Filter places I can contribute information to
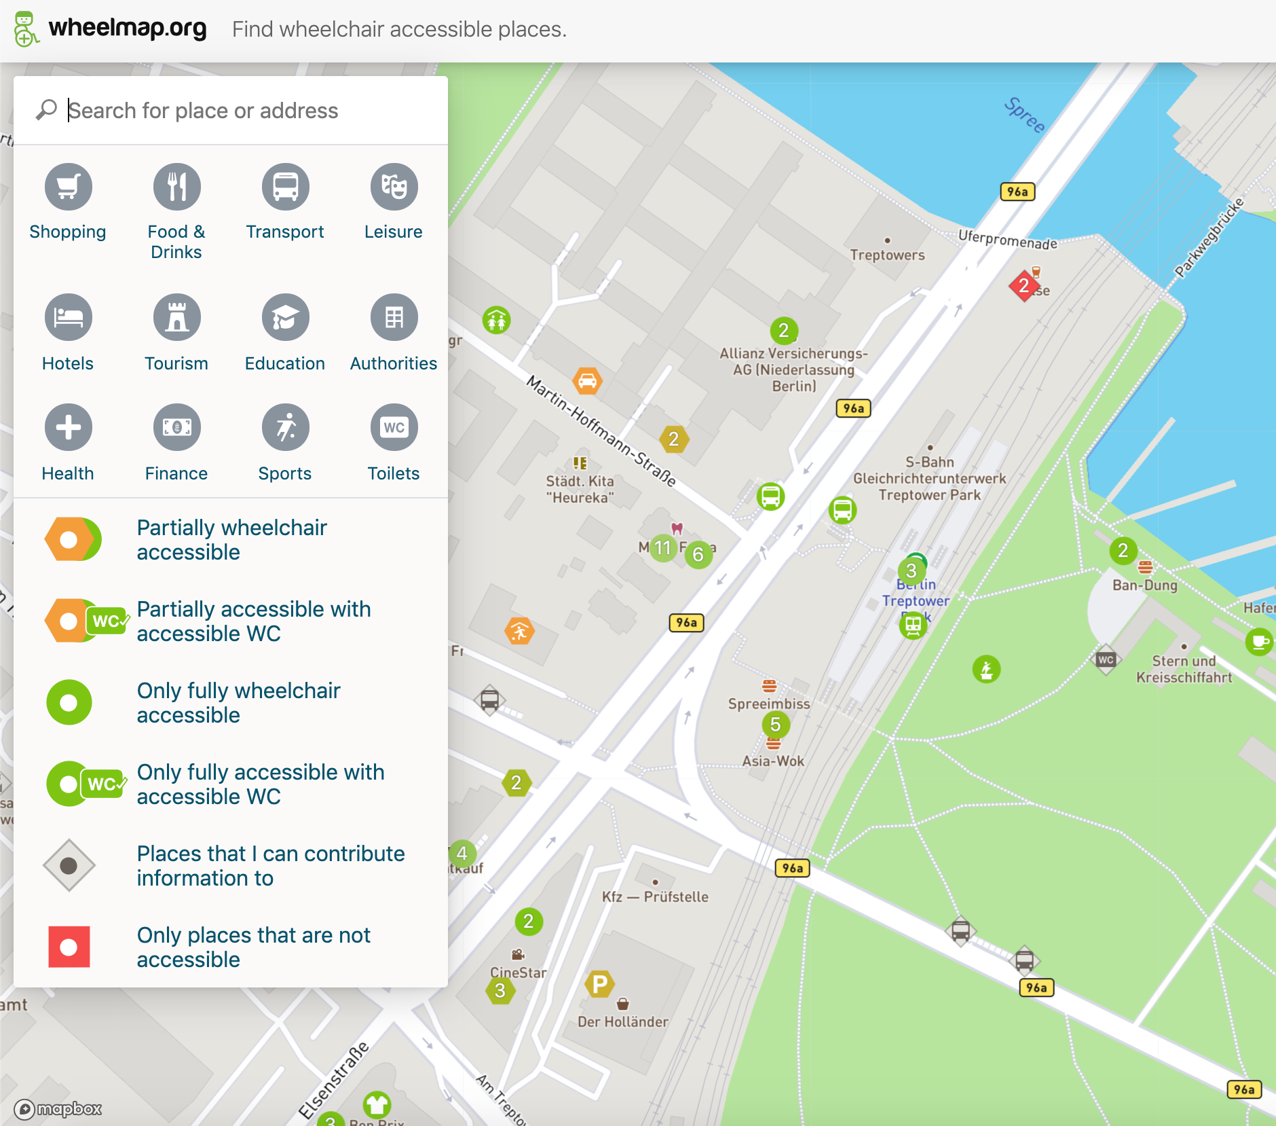The image size is (1276, 1126). coord(70,865)
